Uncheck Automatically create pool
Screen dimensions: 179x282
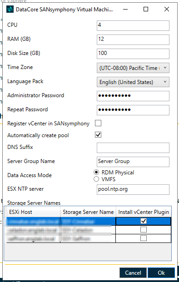coord(98,135)
